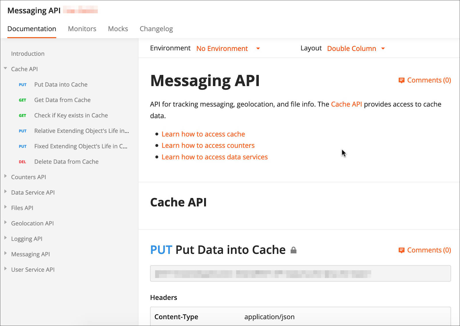The width and height of the screenshot is (460, 326).
Task: Switch to the Monitors tab
Action: point(82,29)
